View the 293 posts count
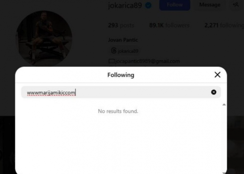The height and width of the screenshot is (174, 244). coord(121,25)
